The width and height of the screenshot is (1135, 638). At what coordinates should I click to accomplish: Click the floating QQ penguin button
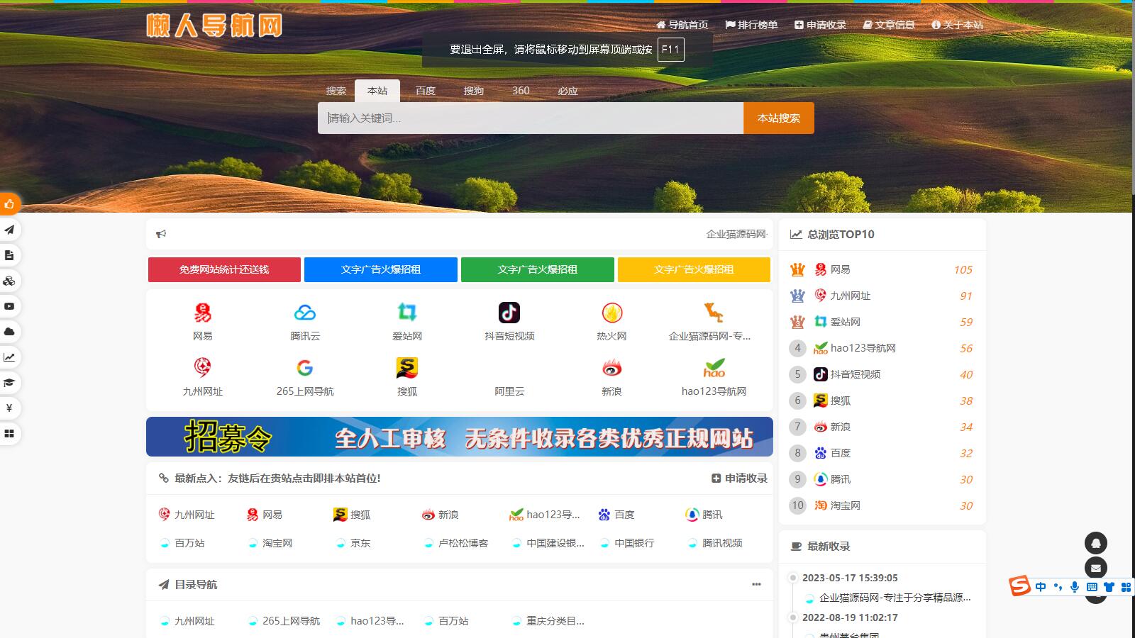pyautogui.click(x=1096, y=543)
